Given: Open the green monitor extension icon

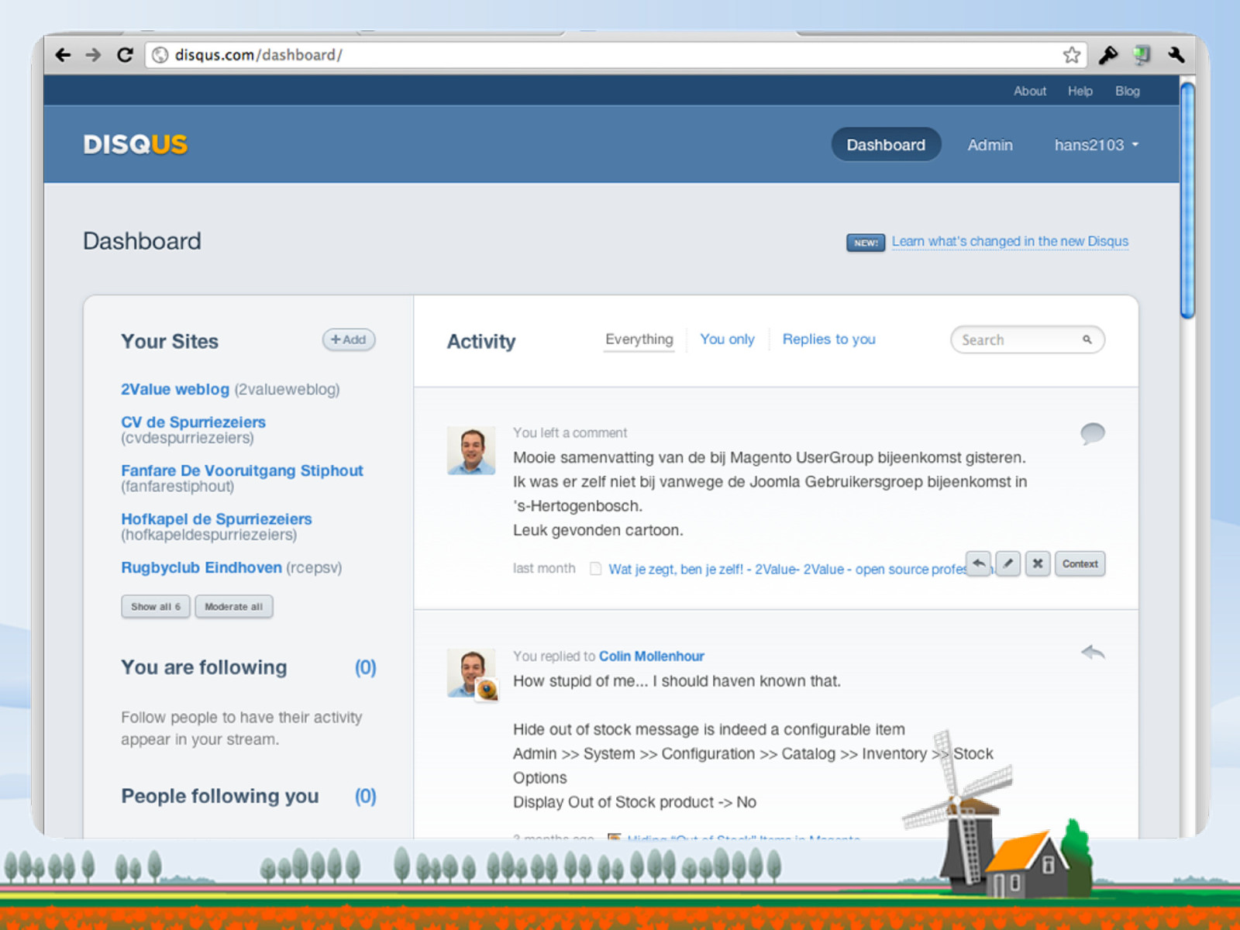Looking at the screenshot, I should (x=1142, y=55).
